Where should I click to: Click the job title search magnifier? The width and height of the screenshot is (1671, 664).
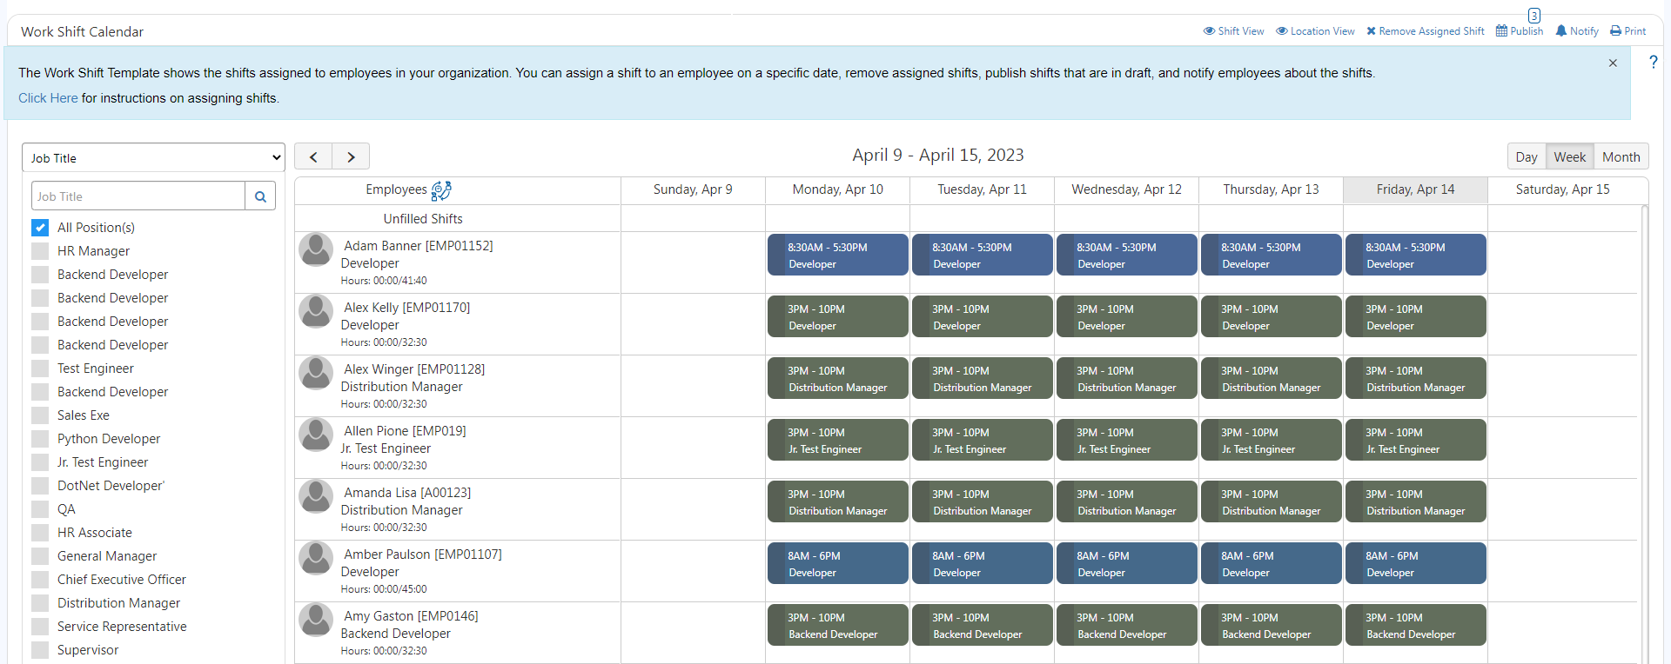tap(260, 196)
